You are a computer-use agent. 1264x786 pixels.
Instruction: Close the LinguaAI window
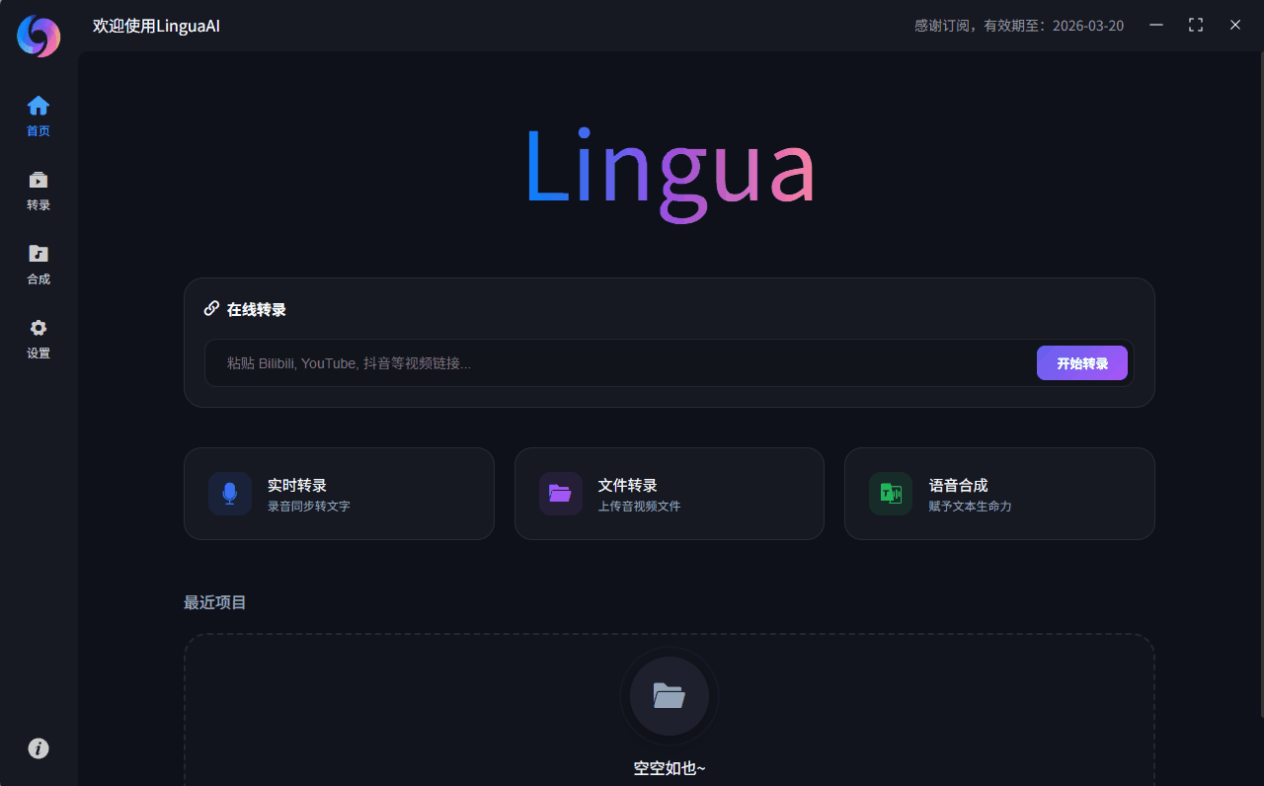click(1235, 25)
